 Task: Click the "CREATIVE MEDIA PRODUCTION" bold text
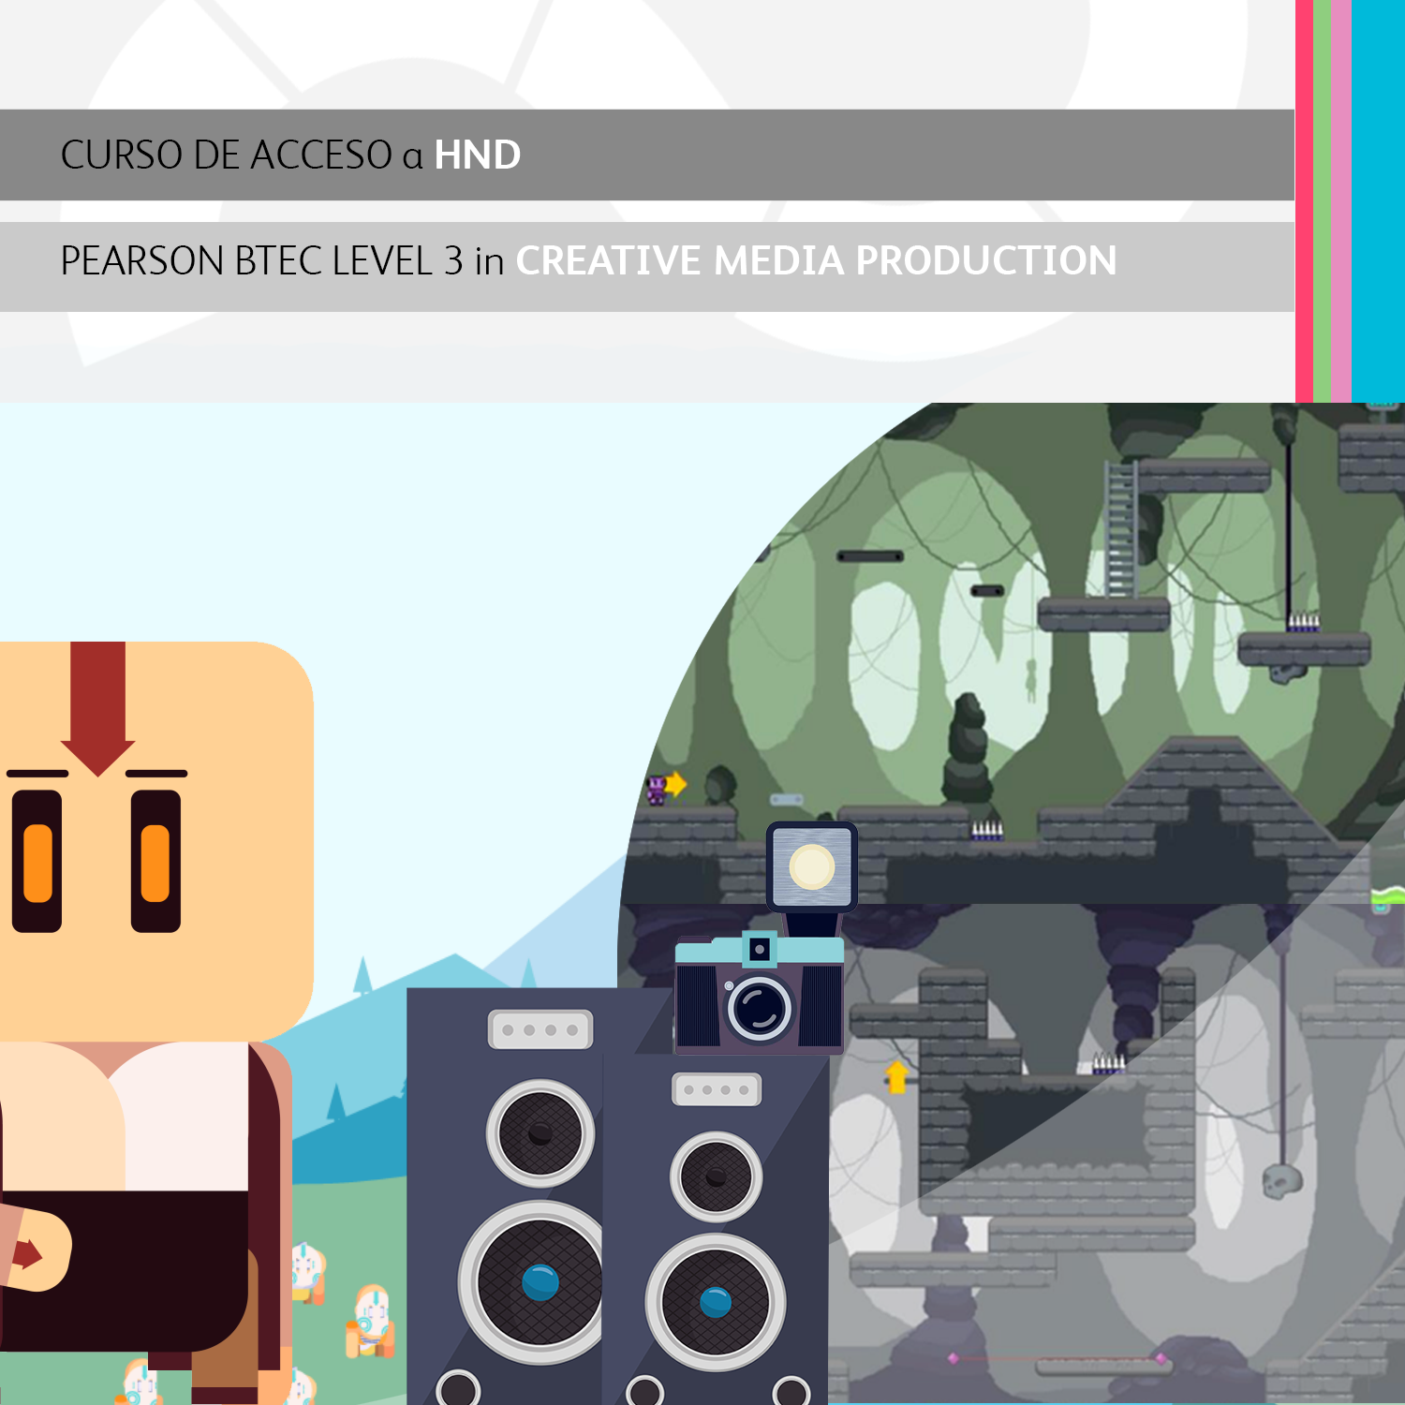816,260
